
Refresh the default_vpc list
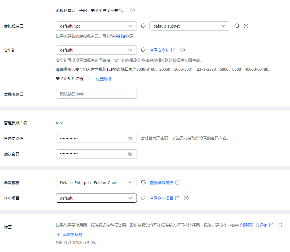click(x=143, y=26)
